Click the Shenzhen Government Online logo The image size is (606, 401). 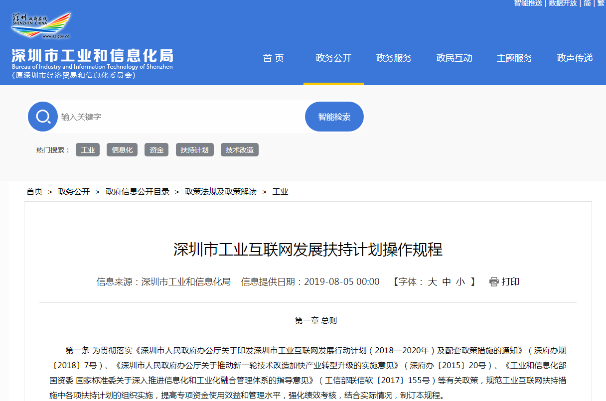41,26
